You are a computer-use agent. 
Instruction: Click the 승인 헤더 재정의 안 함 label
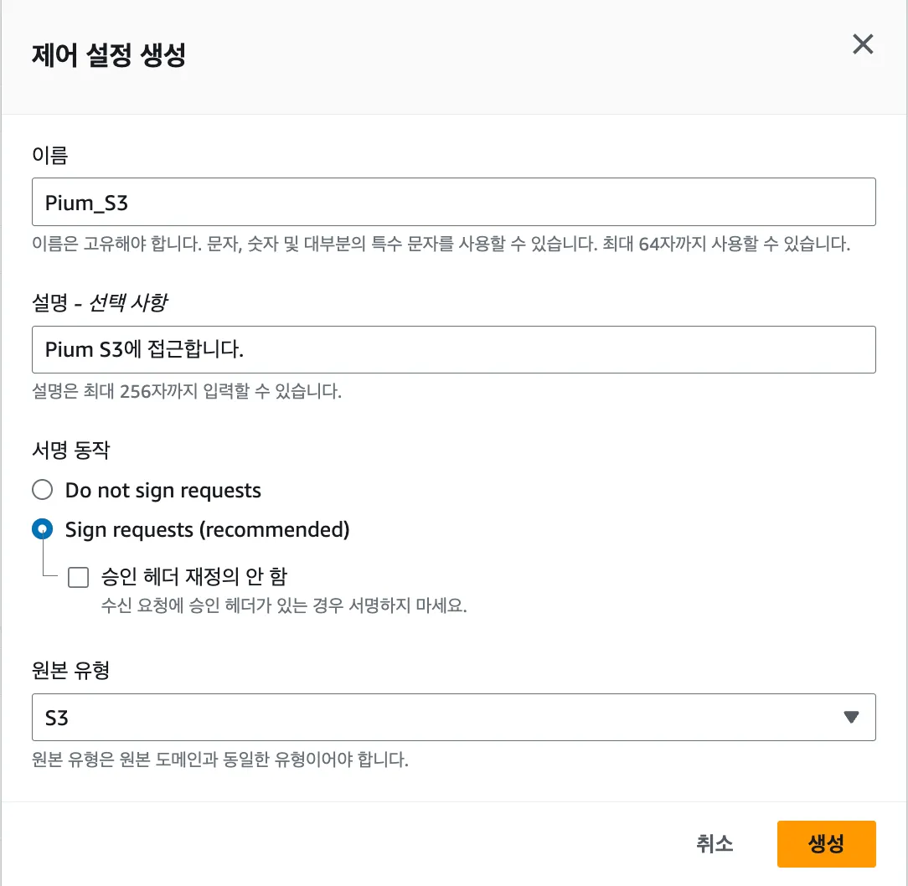(x=194, y=576)
